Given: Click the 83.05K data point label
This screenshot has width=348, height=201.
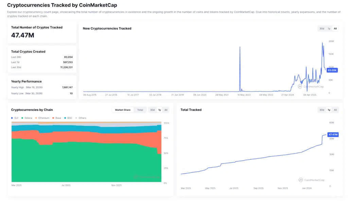Looking at the screenshot, I should coord(332,70).
